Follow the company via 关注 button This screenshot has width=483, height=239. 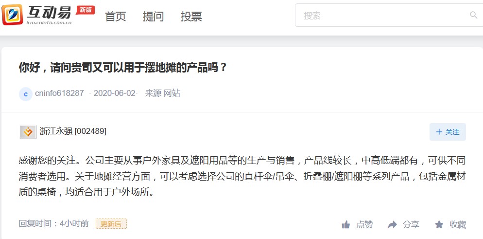pos(448,132)
